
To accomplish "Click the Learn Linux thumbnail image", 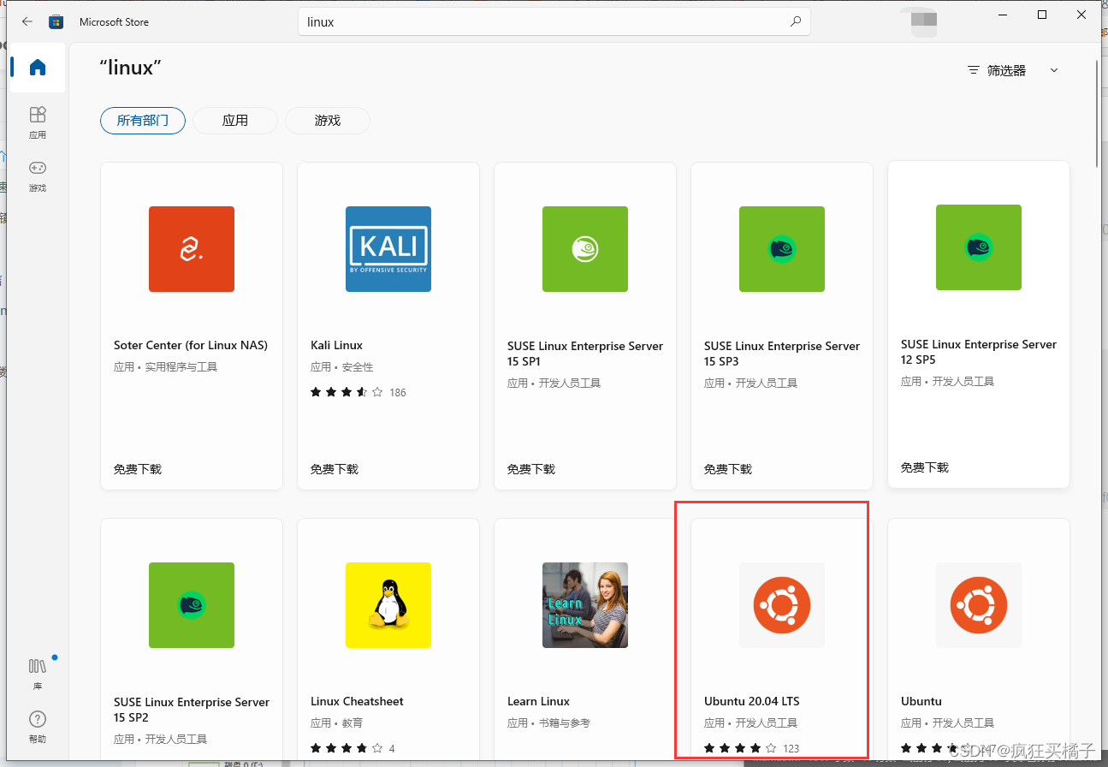I will pyautogui.click(x=585, y=605).
